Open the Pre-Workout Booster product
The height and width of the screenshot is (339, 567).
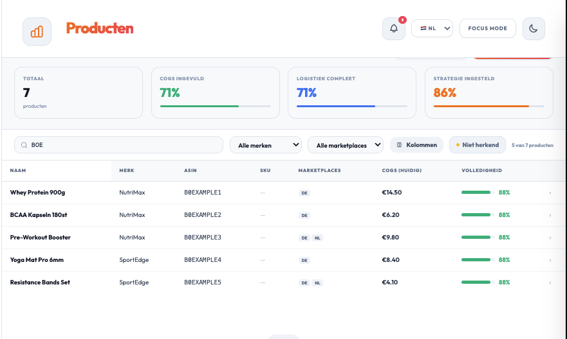click(x=41, y=238)
